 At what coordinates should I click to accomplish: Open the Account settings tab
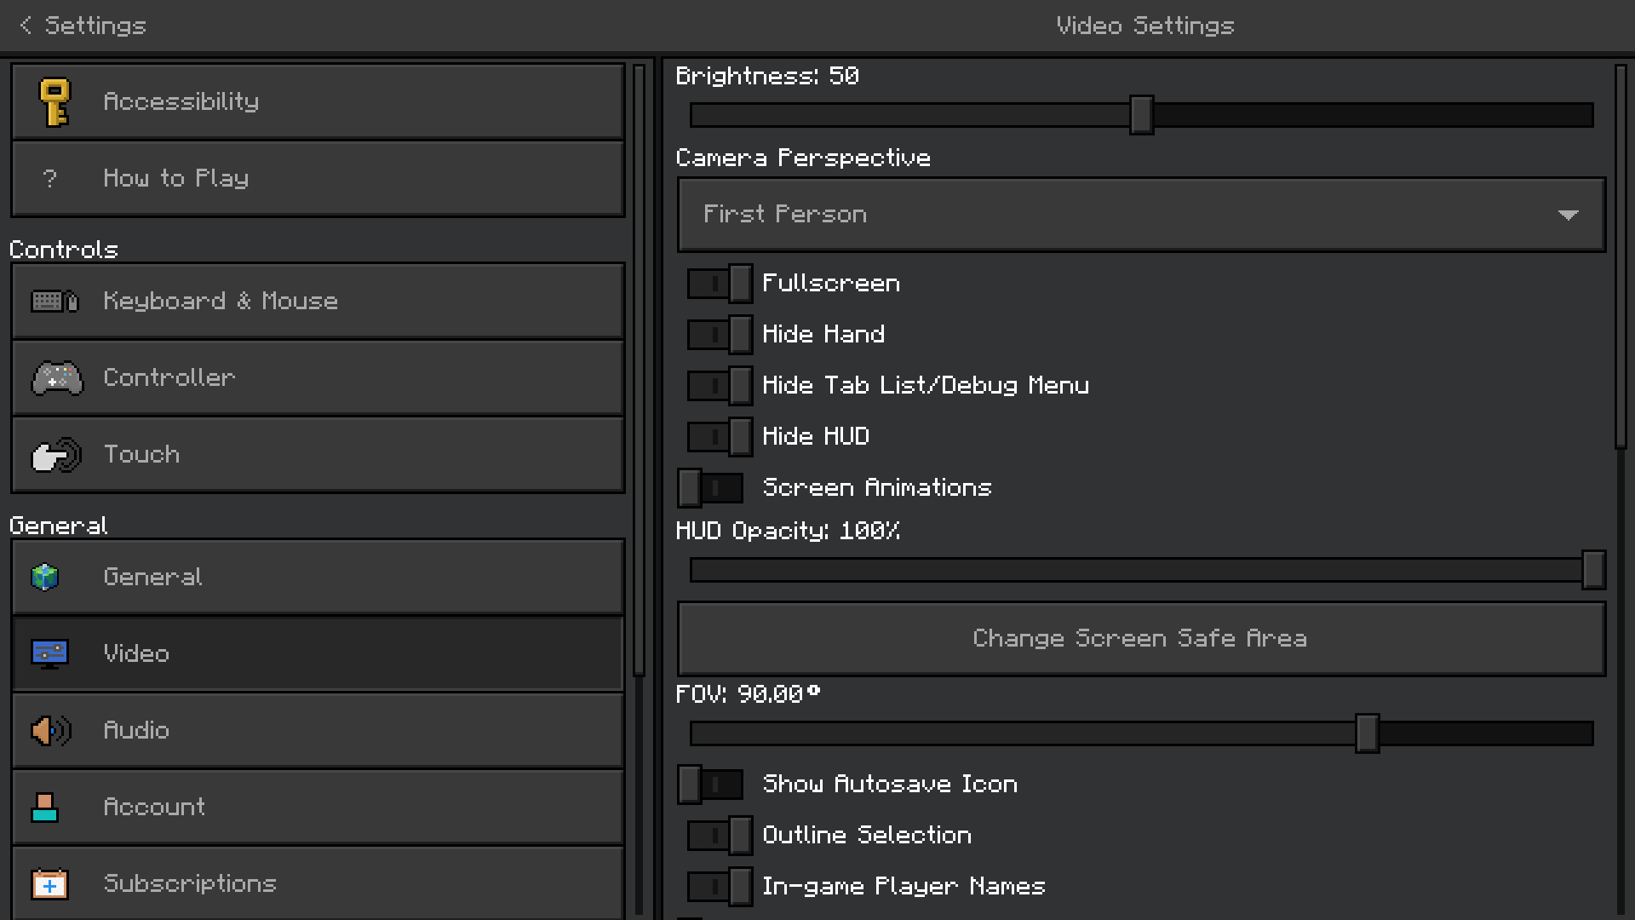[x=318, y=808]
